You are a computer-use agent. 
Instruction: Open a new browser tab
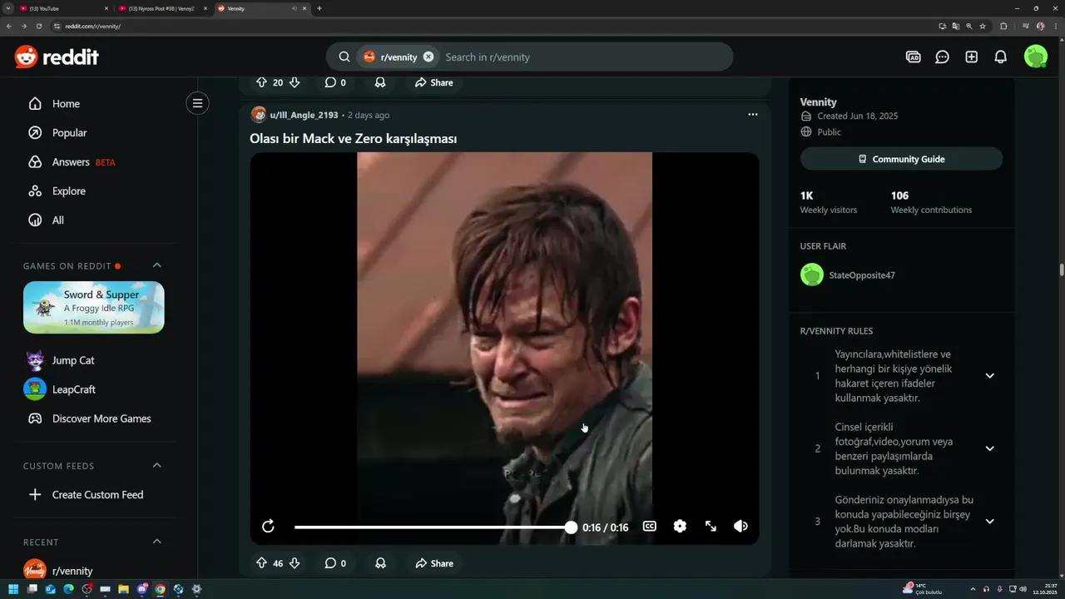pos(319,8)
